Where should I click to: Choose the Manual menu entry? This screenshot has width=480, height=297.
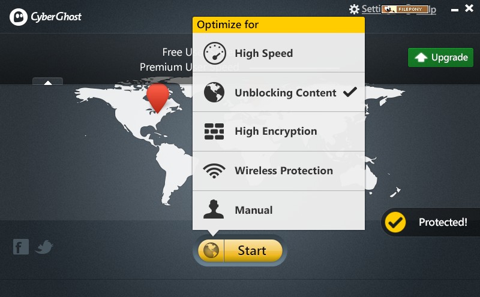(278, 210)
